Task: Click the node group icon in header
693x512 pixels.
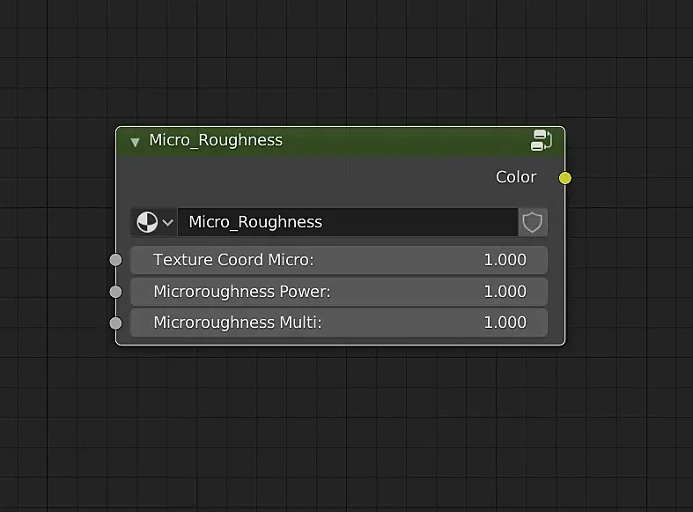Action: 541,140
